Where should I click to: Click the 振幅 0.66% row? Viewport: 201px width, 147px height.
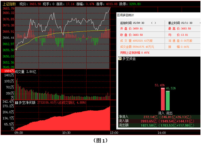coord(179,47)
